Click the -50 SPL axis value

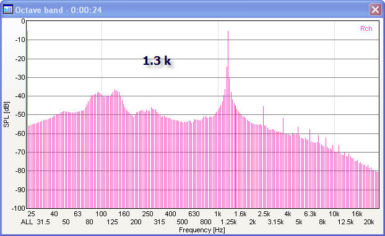pyautogui.click(x=20, y=115)
